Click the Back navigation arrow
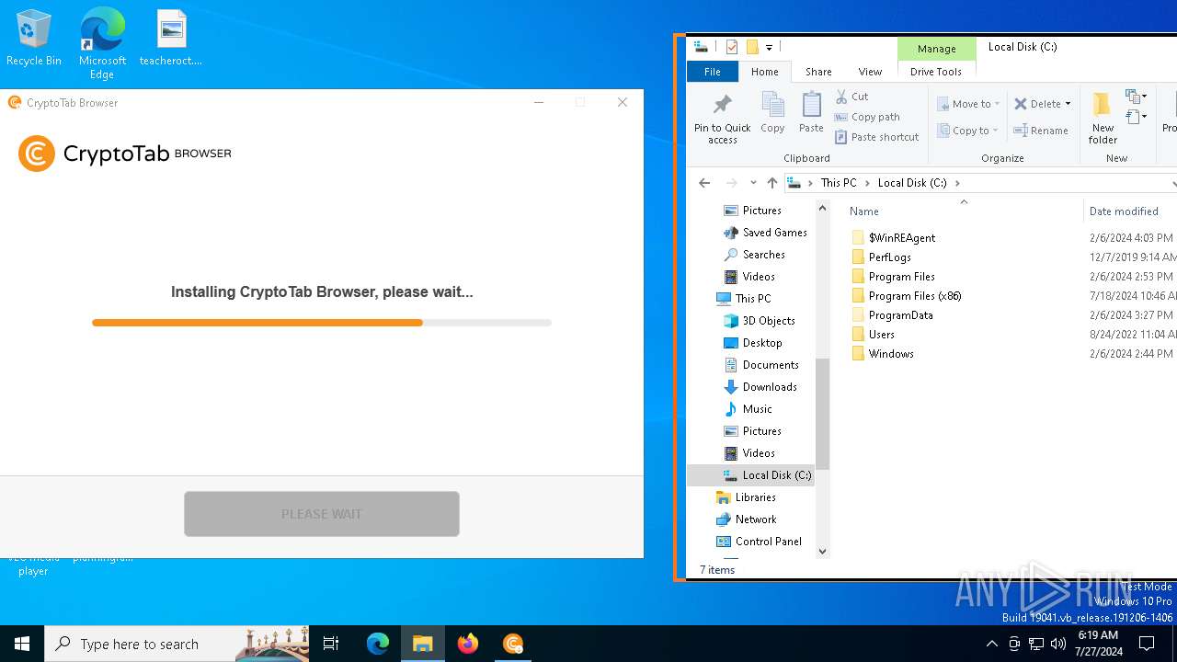The height and width of the screenshot is (662, 1177). [704, 183]
